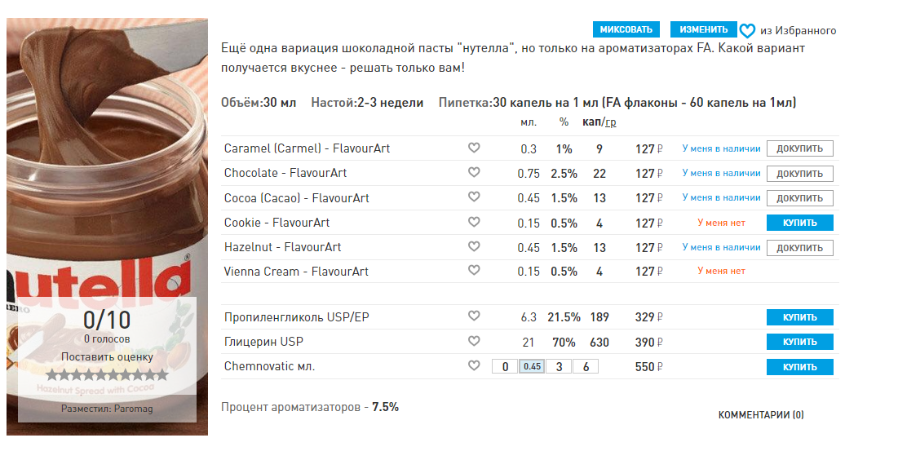This screenshot has height=460, width=898.
Task: Favorite Vienna Cream with heart icon
Action: (x=474, y=271)
